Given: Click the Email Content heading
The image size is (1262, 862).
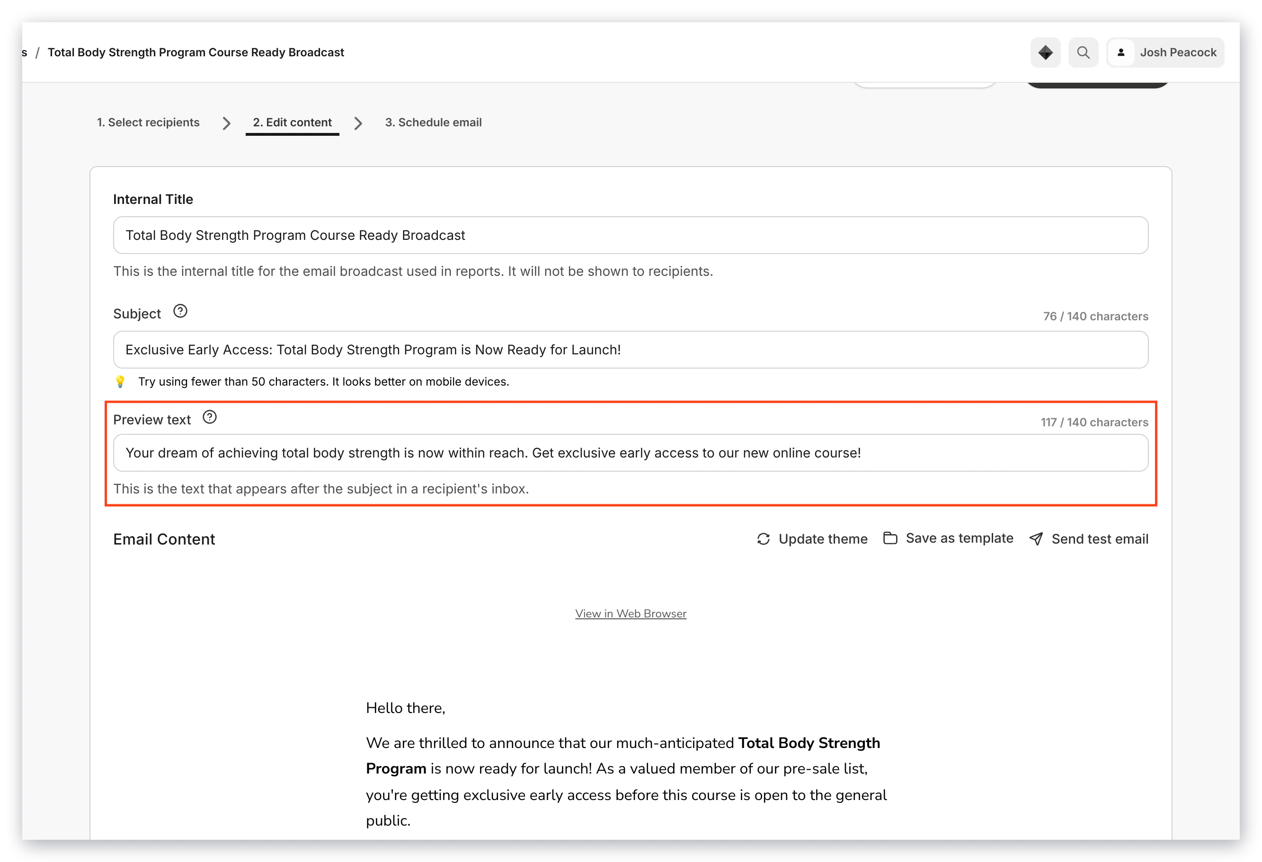Looking at the screenshot, I should click(164, 539).
